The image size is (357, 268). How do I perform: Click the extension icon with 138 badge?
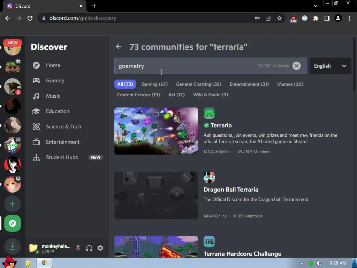click(x=293, y=19)
